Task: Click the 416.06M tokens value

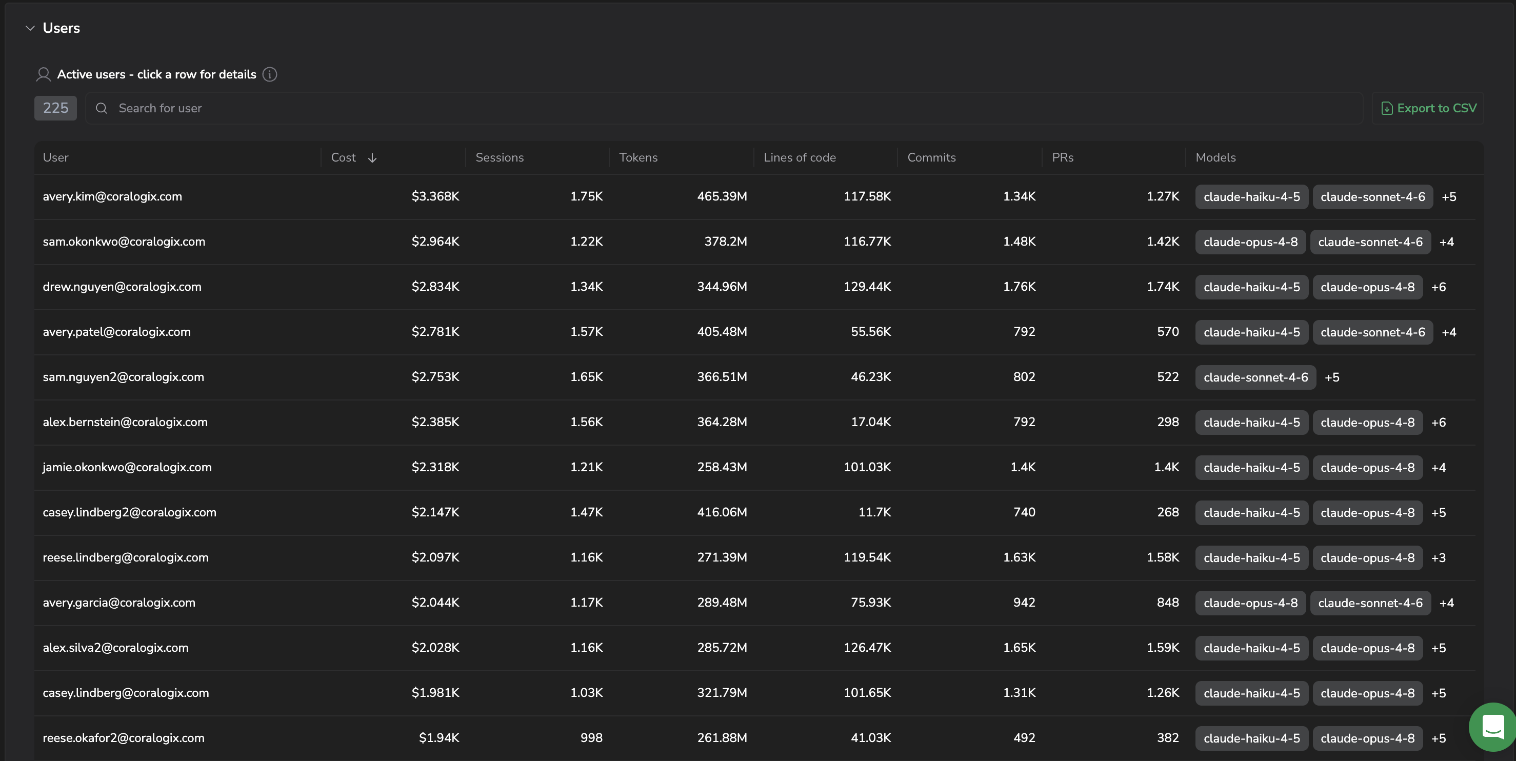Action: click(722, 513)
